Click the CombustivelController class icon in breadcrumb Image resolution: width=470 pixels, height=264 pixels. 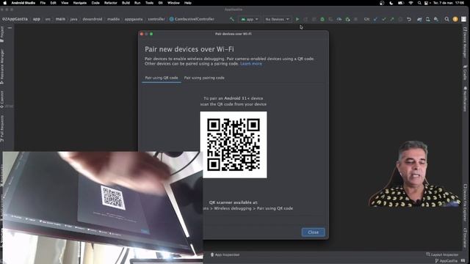(171, 19)
